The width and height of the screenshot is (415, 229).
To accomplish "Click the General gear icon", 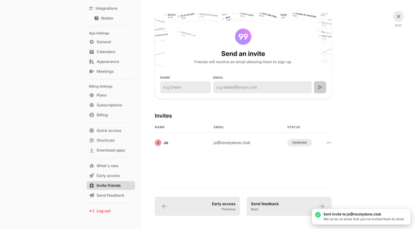I will pyautogui.click(x=92, y=42).
